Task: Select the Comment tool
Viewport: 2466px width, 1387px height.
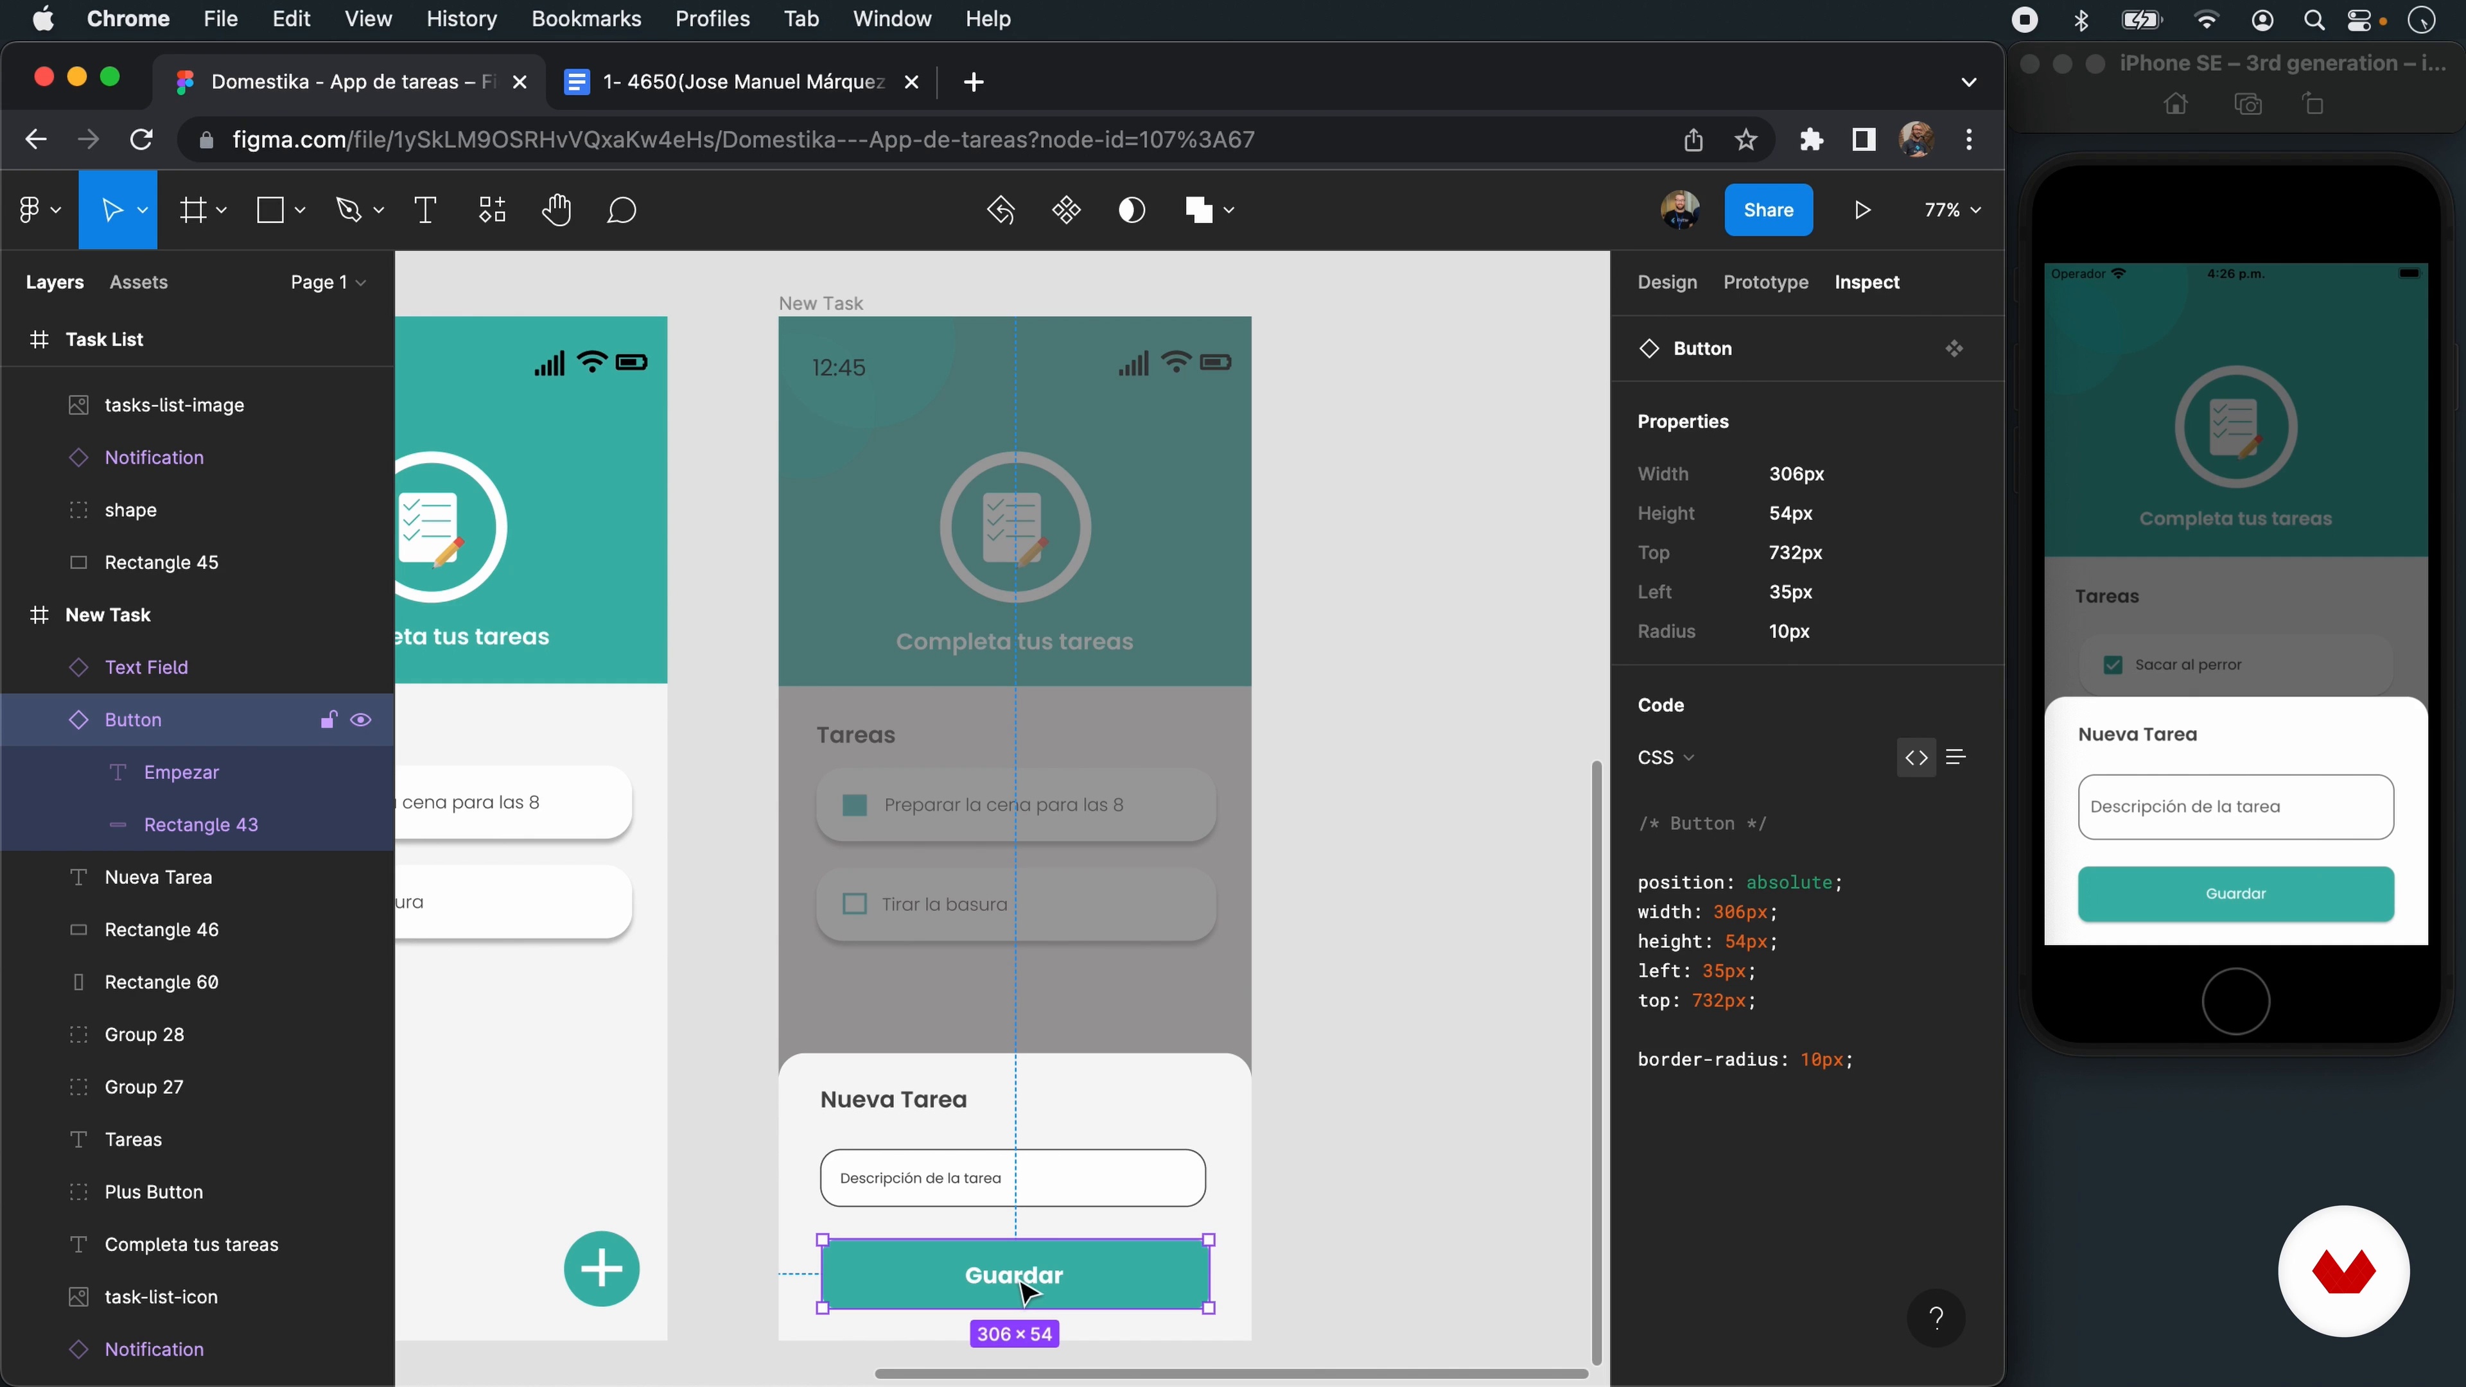Action: point(621,209)
